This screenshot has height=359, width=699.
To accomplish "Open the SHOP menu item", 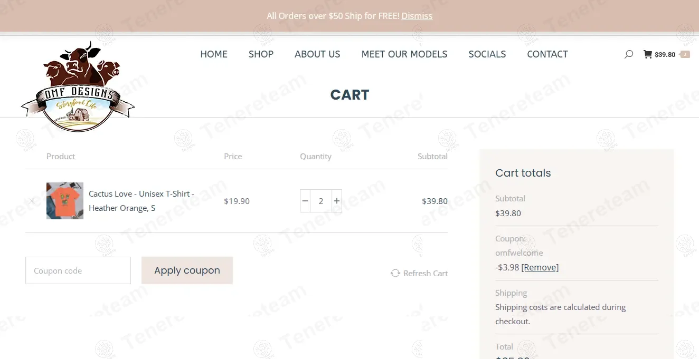I will coord(261,54).
